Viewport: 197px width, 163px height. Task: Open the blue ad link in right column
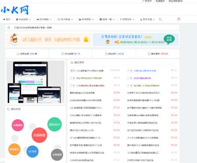click(x=145, y=71)
